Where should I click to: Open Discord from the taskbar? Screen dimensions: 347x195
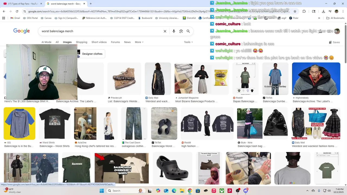point(246,191)
